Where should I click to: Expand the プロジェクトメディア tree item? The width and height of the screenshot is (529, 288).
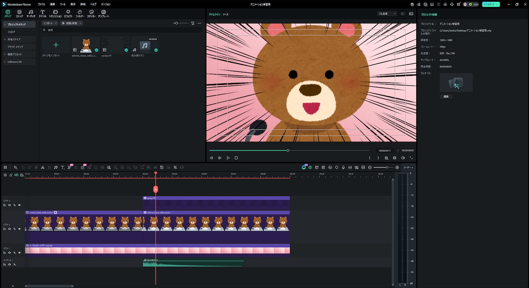coord(4,25)
